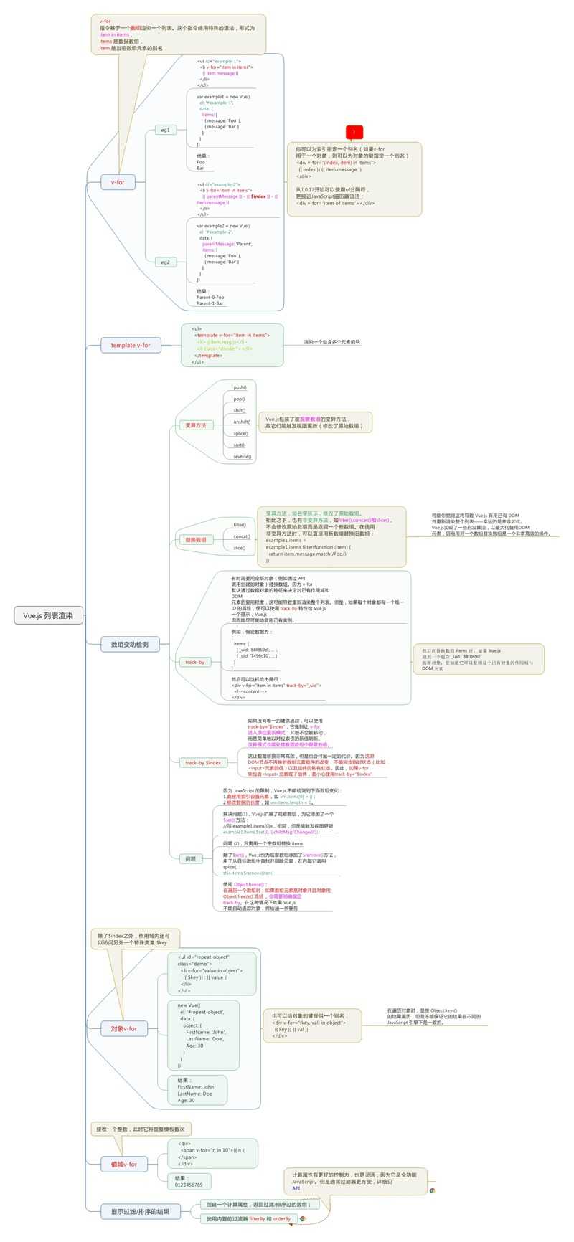Click the track-by _uid explanation note on right

click(479, 659)
